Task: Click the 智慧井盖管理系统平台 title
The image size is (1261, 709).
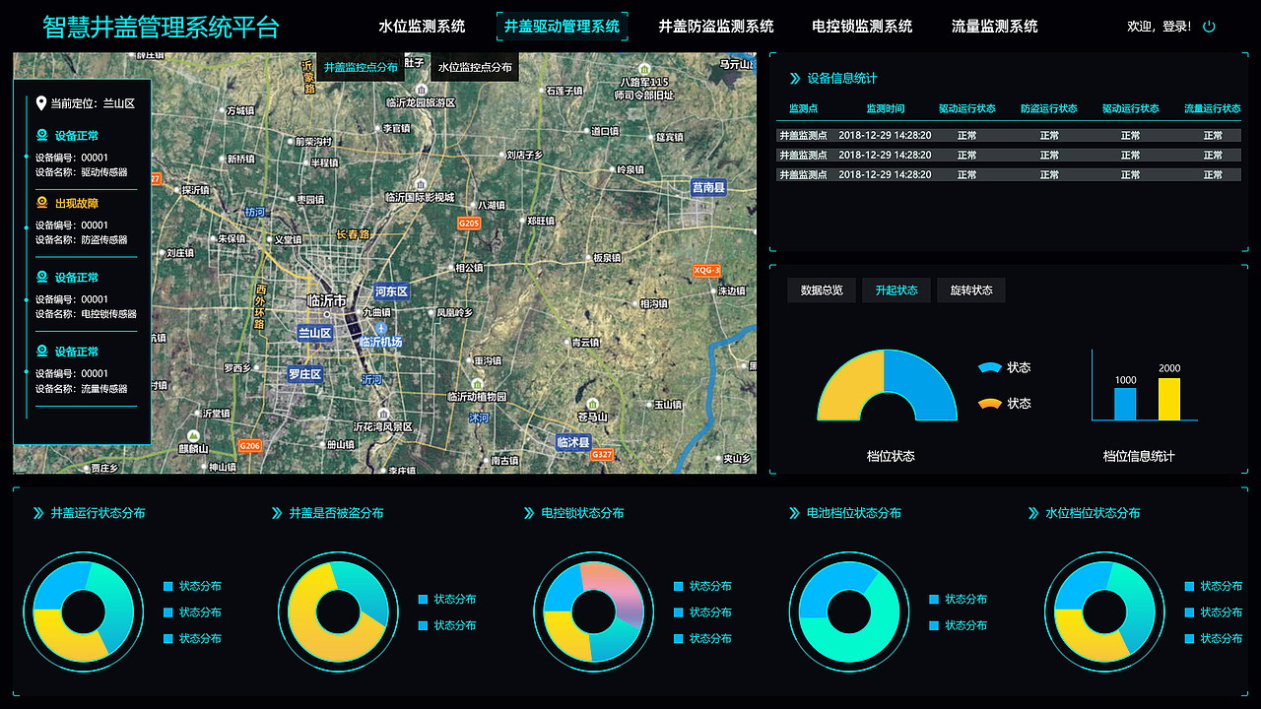Action: tap(161, 27)
